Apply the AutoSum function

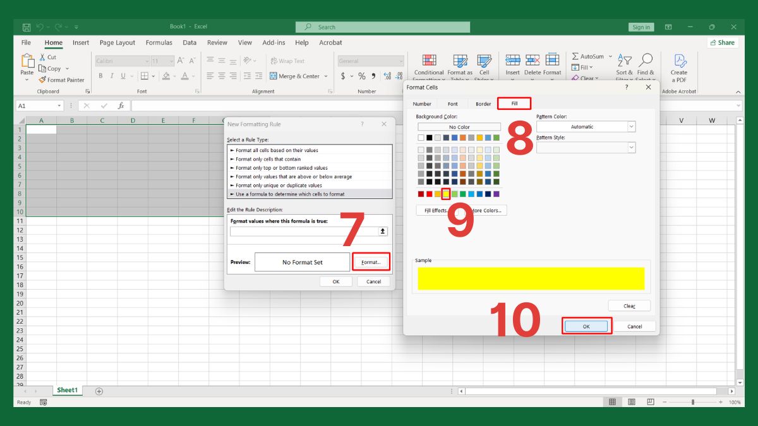tap(587, 56)
